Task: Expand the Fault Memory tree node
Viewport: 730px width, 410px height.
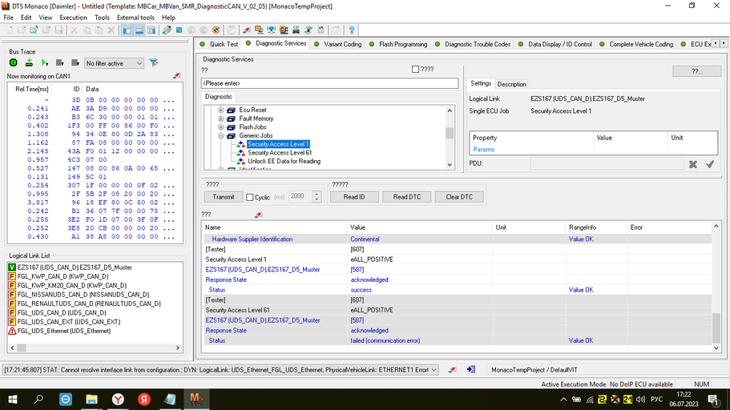Action: coord(221,119)
